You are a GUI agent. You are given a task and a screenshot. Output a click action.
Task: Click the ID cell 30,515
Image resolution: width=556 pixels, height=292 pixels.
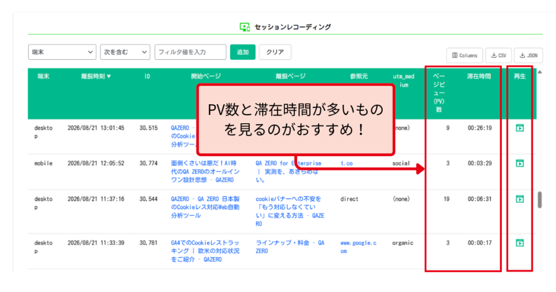pos(148,128)
